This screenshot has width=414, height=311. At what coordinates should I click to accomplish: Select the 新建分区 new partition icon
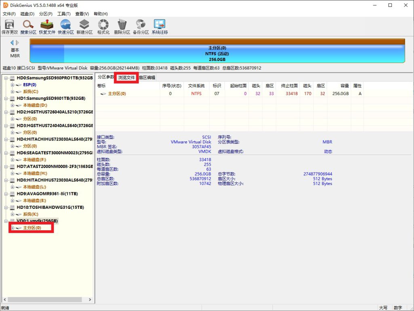[84, 27]
